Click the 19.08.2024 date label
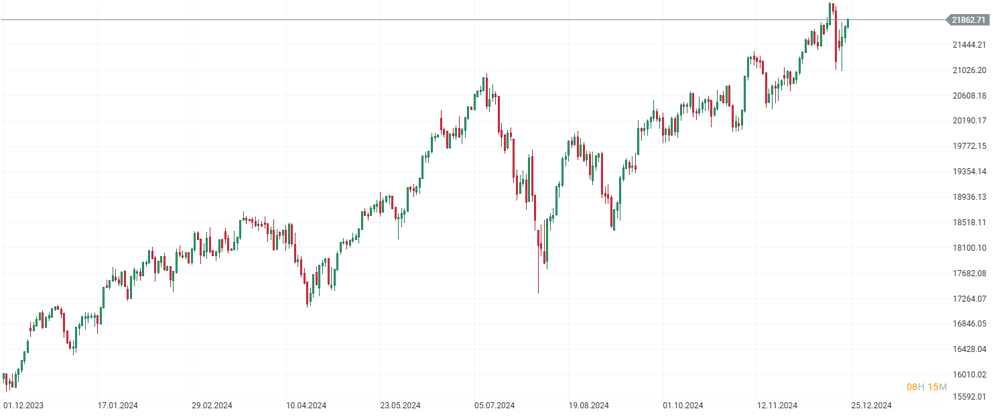The width and height of the screenshot is (993, 417). coord(588,406)
